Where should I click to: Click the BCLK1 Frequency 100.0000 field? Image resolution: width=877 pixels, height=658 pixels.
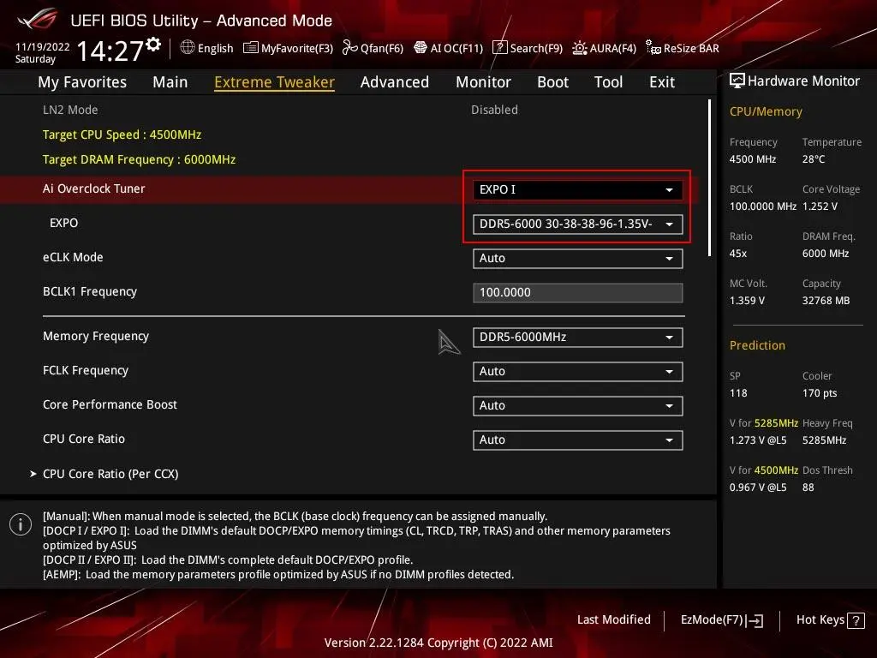577,293
